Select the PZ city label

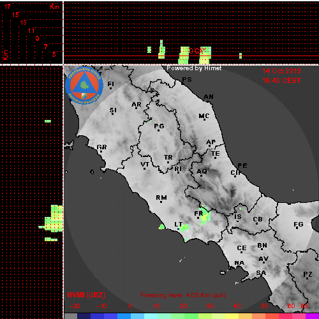click(308, 274)
